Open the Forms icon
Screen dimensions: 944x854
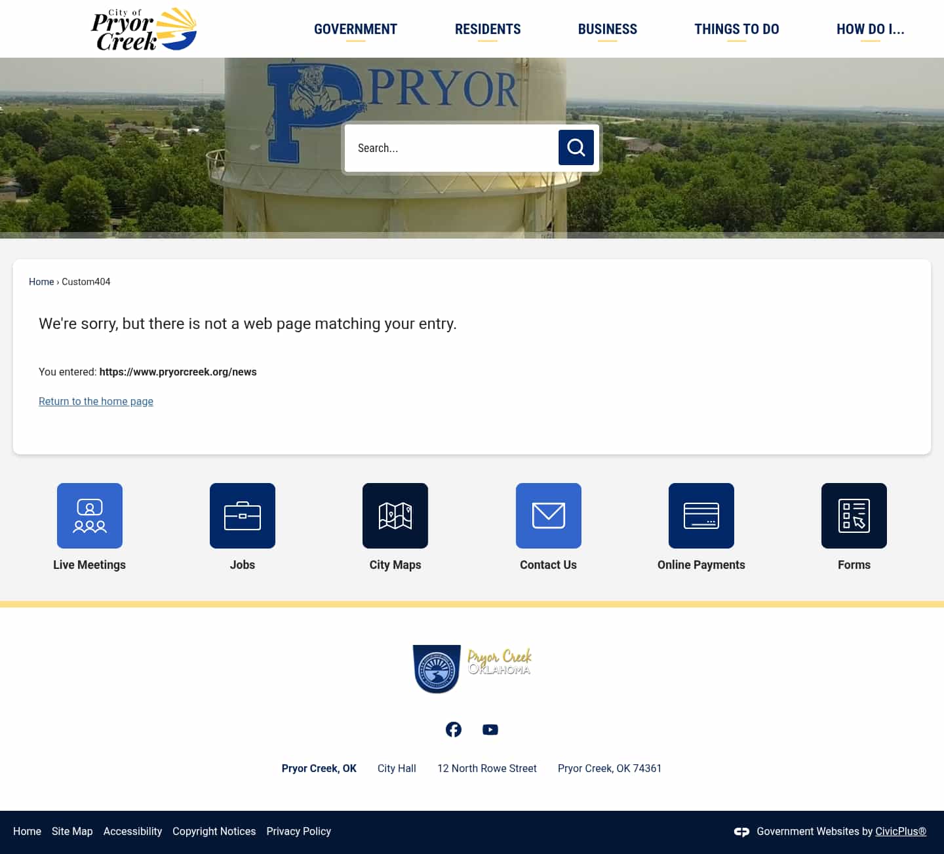coord(854,516)
